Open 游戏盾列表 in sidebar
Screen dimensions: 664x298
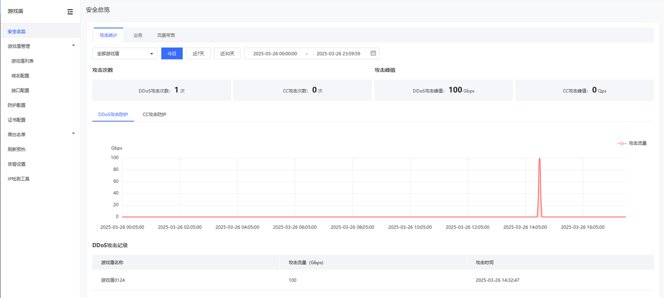pos(22,61)
